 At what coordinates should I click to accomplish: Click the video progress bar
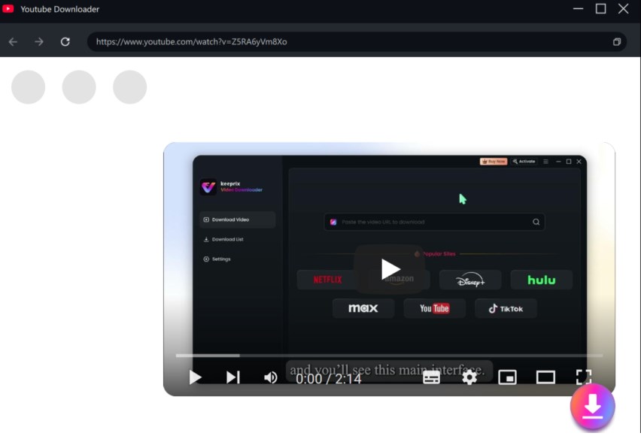pos(389,356)
